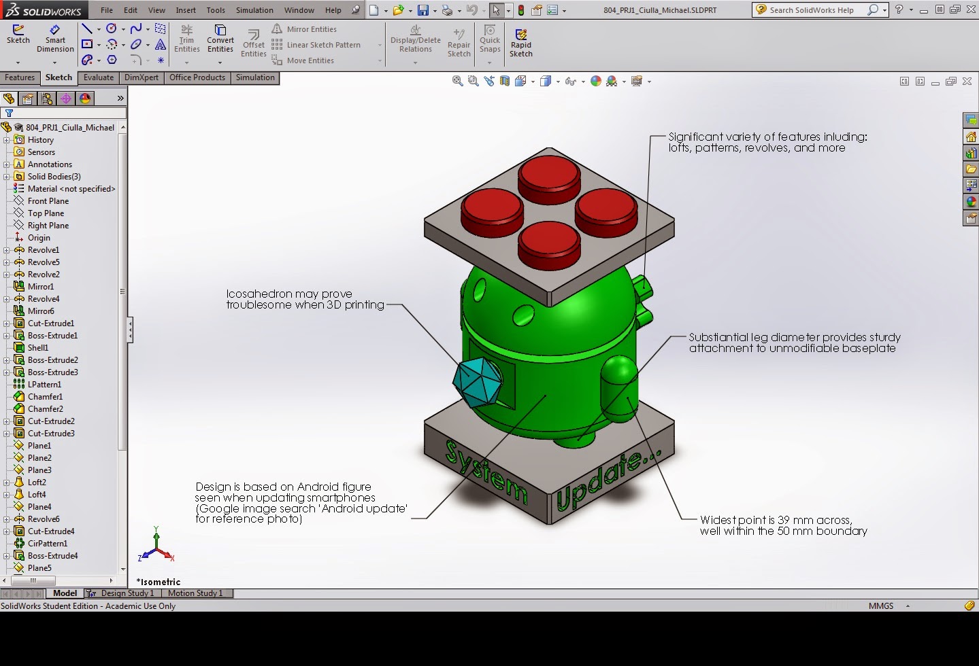
Task: Open the Design Library task pane icon
Action: (972, 153)
